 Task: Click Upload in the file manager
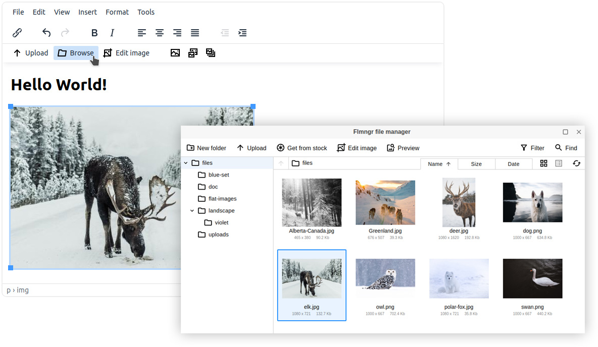tap(252, 148)
